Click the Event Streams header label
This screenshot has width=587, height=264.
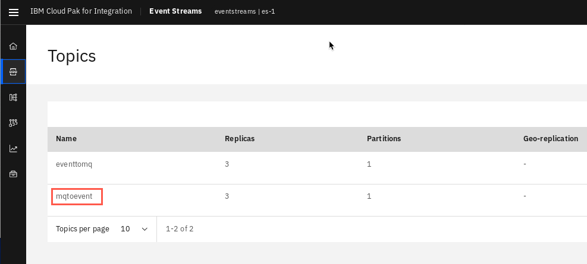click(x=175, y=11)
